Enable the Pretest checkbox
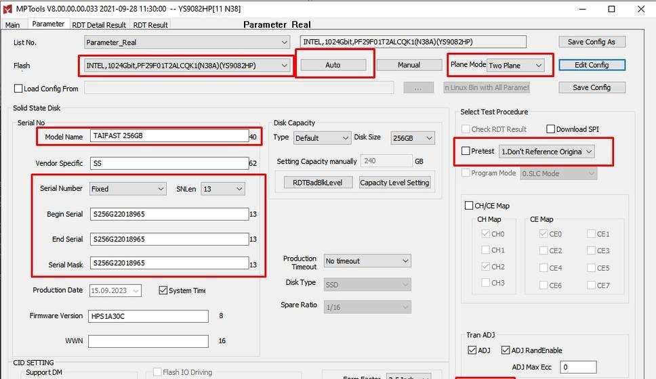The width and height of the screenshot is (656, 379). (x=466, y=151)
